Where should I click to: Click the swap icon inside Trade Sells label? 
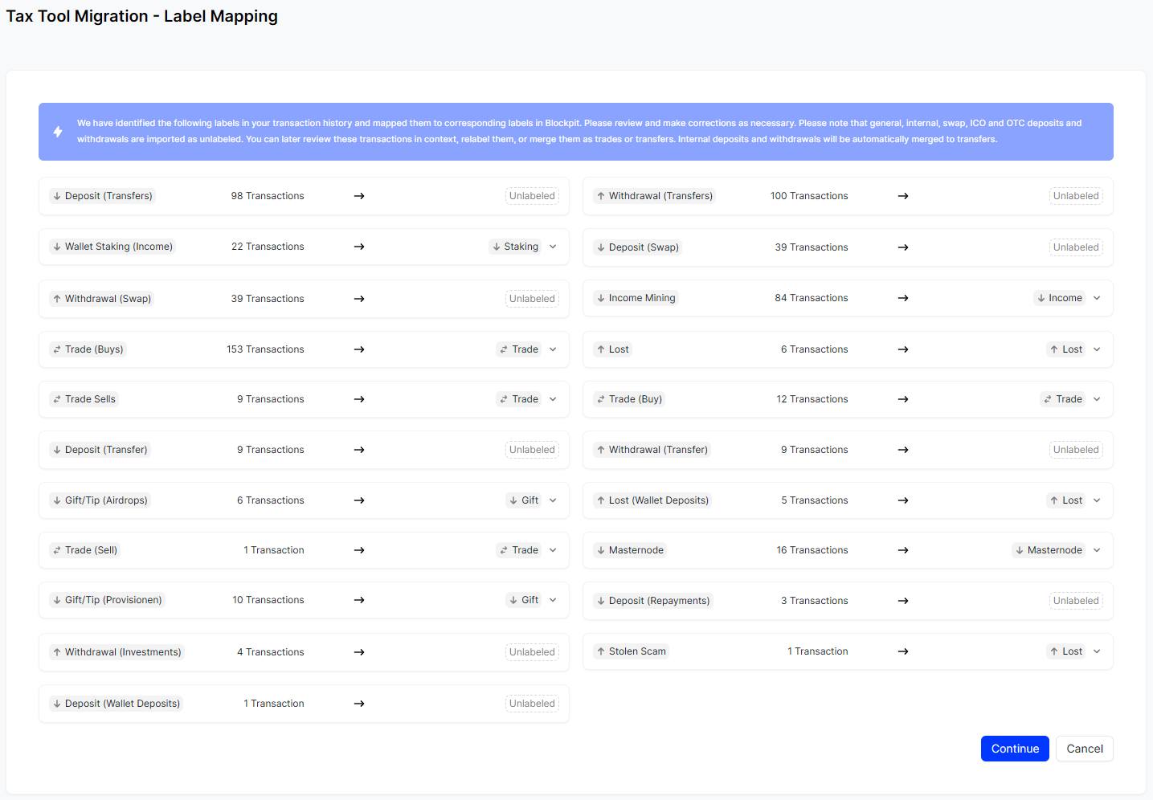tap(56, 398)
